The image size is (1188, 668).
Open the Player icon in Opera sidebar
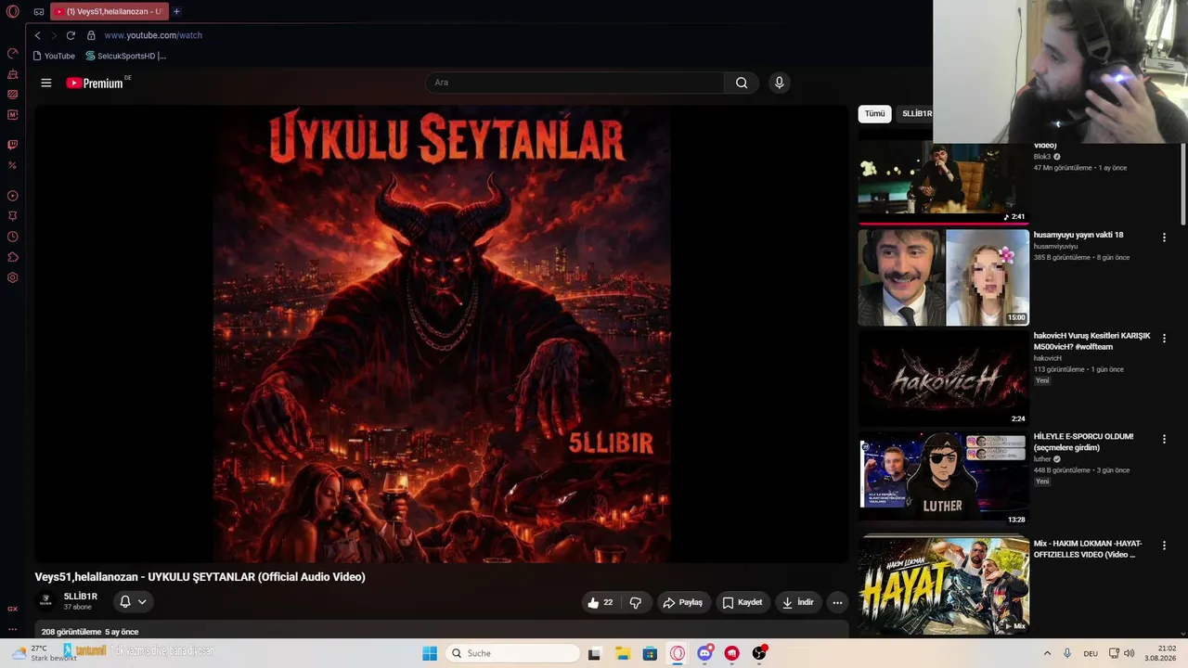[13, 196]
